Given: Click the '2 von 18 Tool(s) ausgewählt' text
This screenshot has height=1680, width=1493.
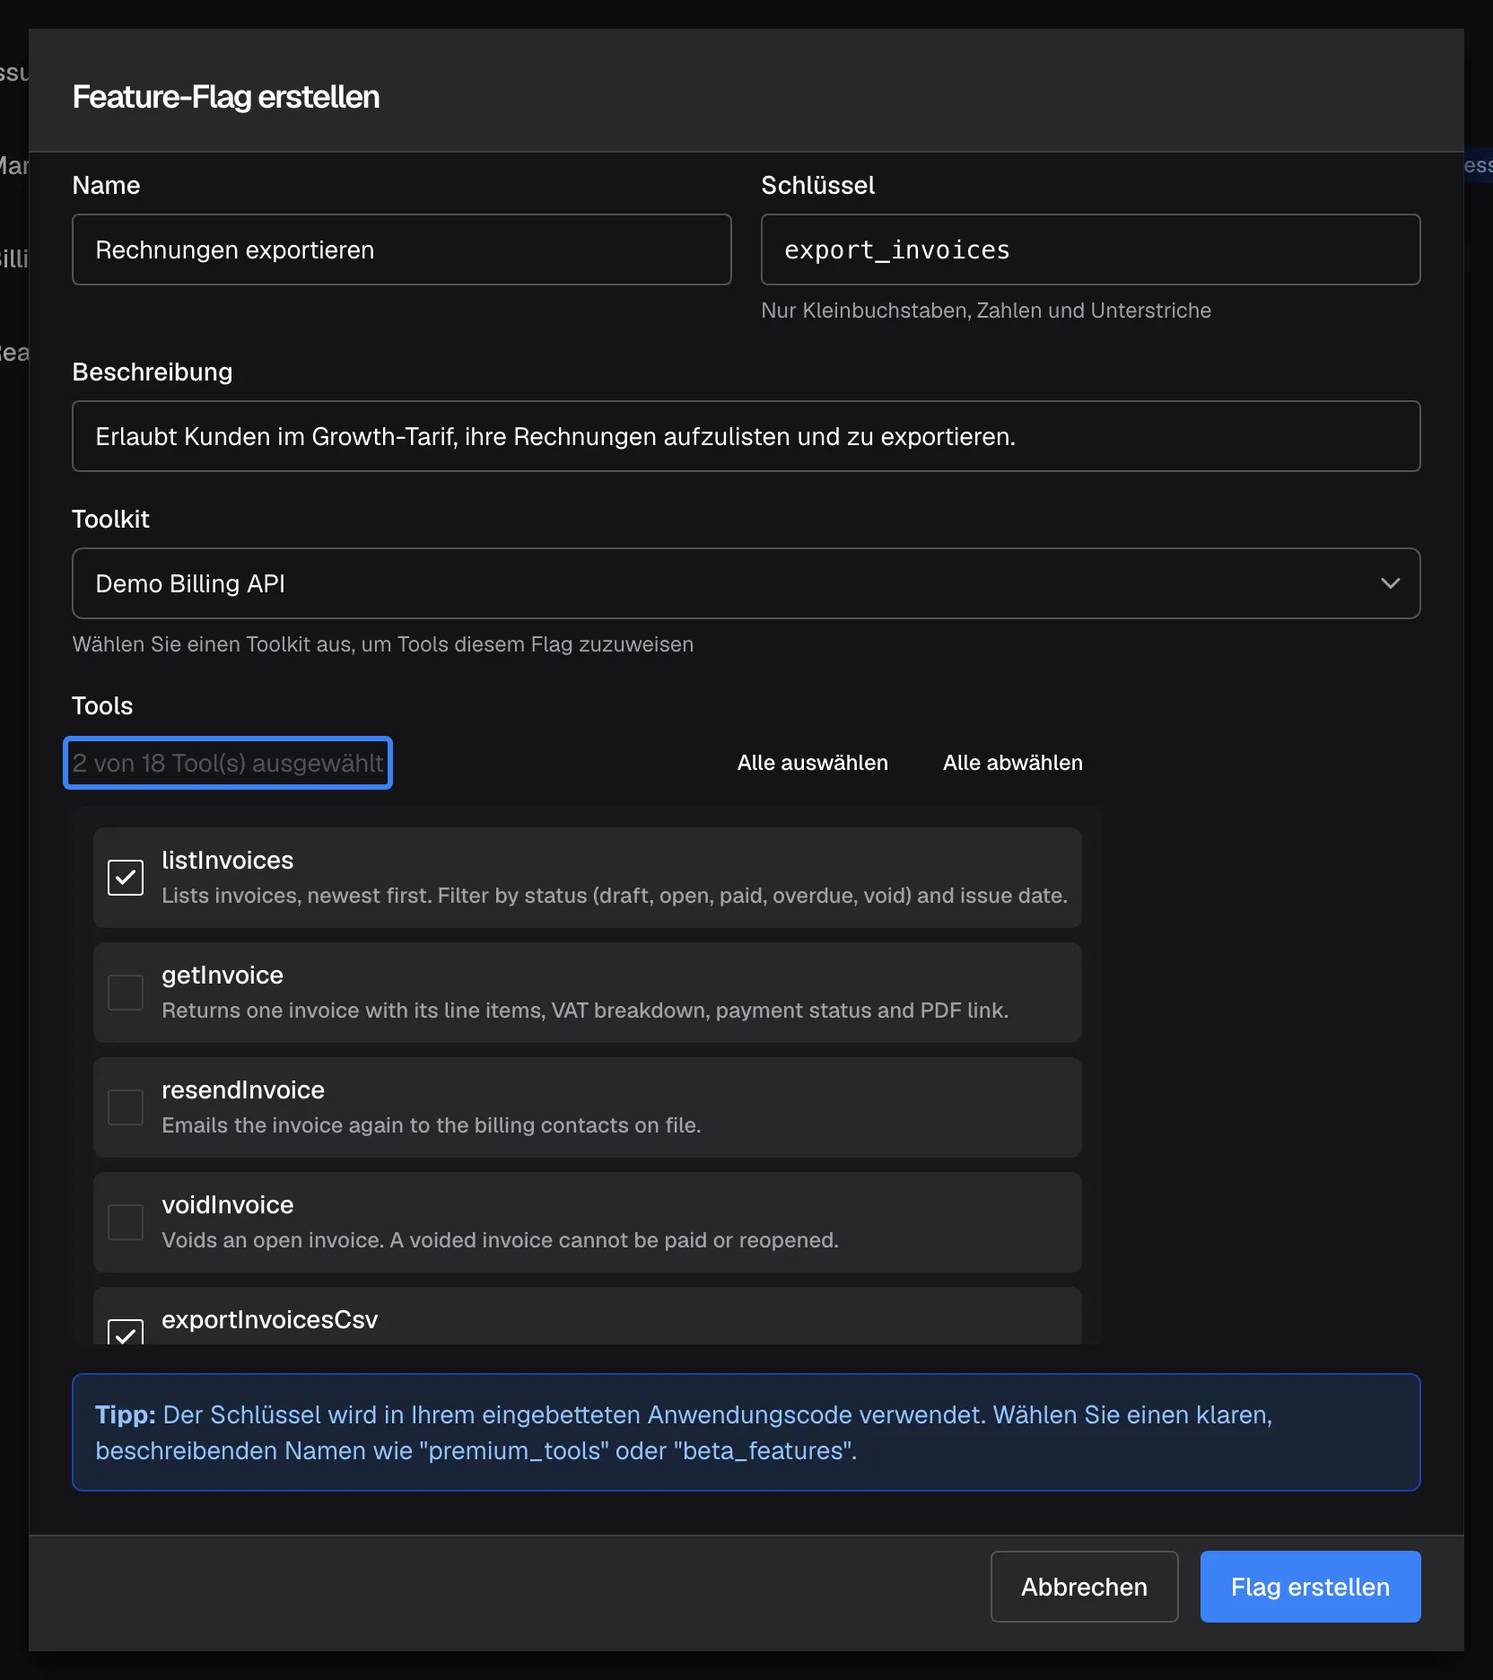Looking at the screenshot, I should (x=228, y=763).
